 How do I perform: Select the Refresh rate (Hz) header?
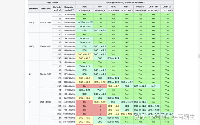pos(57,8)
